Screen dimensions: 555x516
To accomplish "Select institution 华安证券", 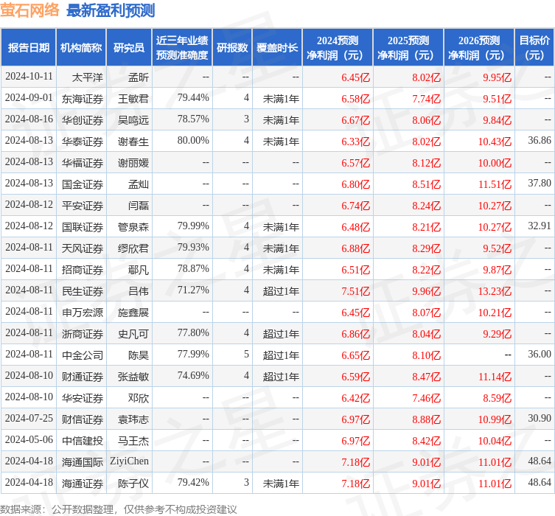I will point(82,398).
